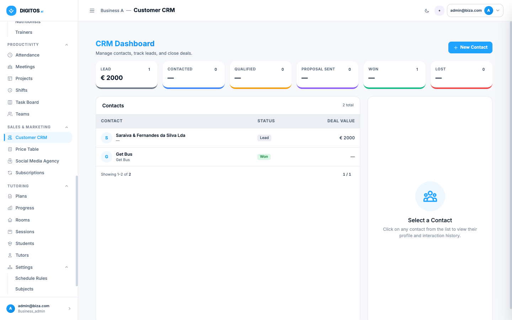
Task: Open Shifts clock icon
Action: (10, 90)
